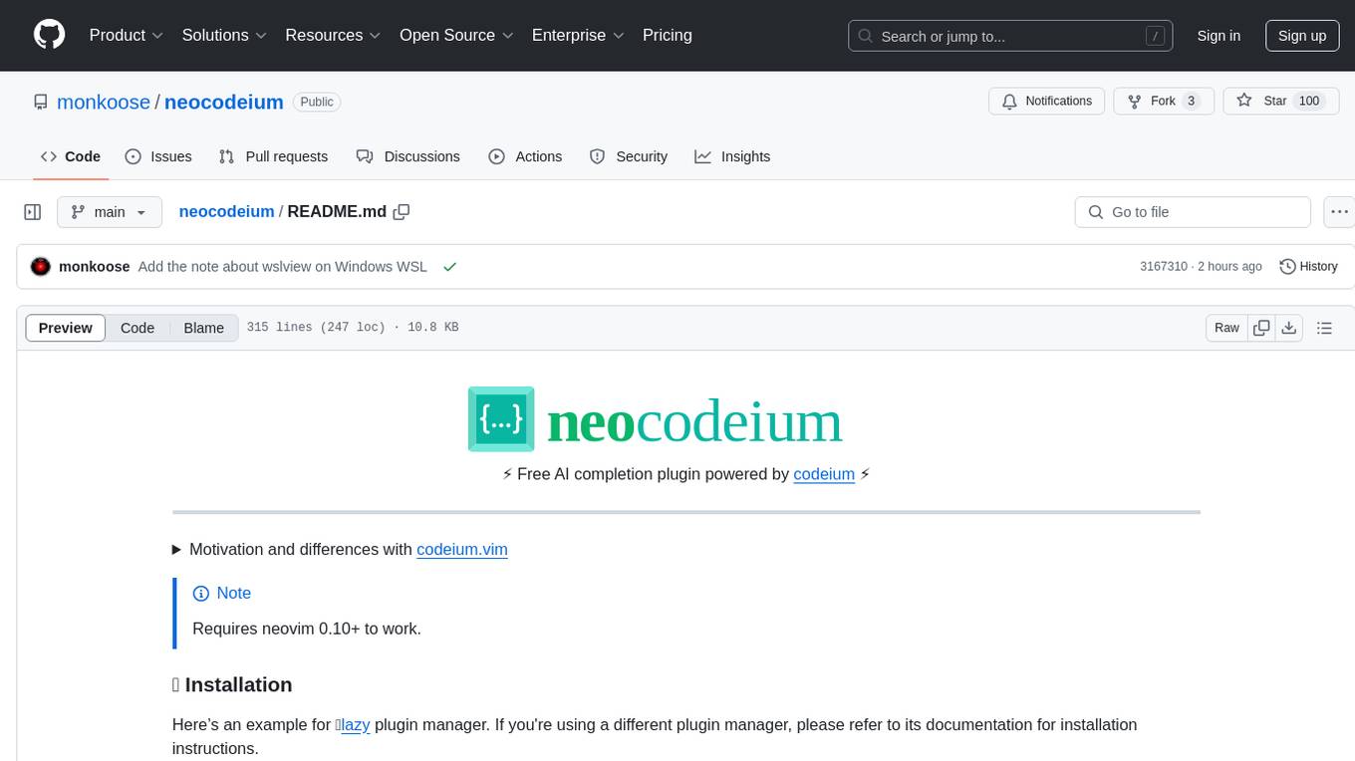Open the GitHub homepage logo

49,35
